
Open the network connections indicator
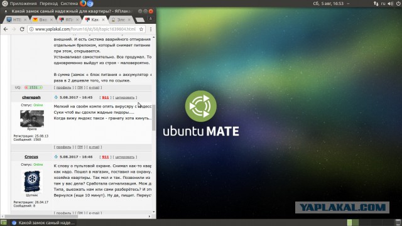[x=376, y=4]
